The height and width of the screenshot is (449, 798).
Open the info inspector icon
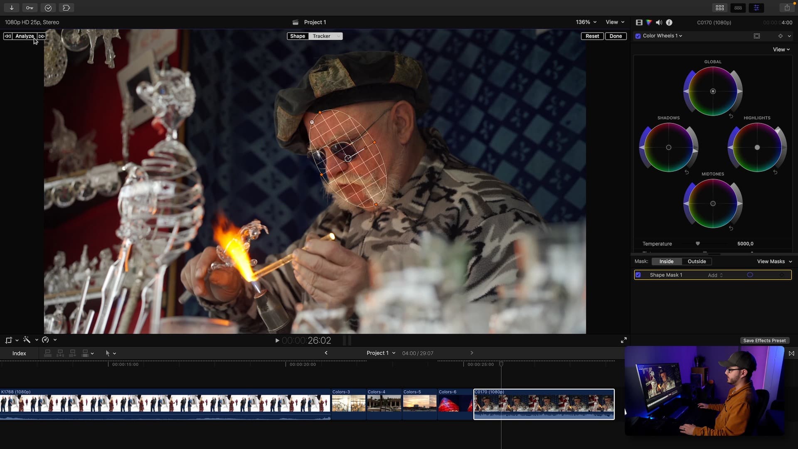(x=669, y=22)
